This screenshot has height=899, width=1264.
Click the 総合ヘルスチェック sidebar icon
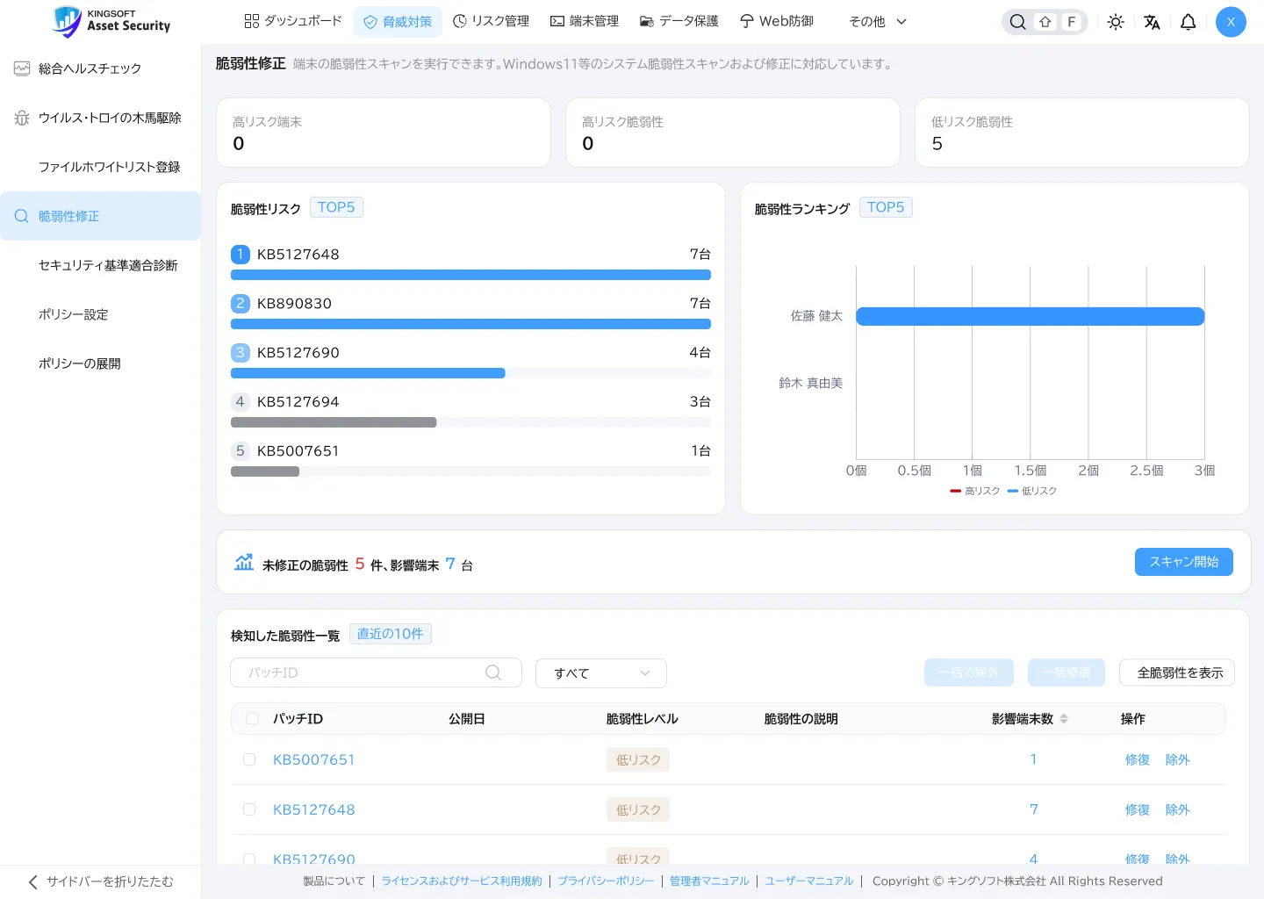click(x=22, y=68)
